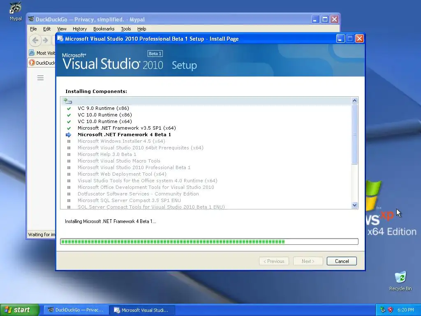
Task: Click the disabled Next button
Action: click(x=308, y=261)
